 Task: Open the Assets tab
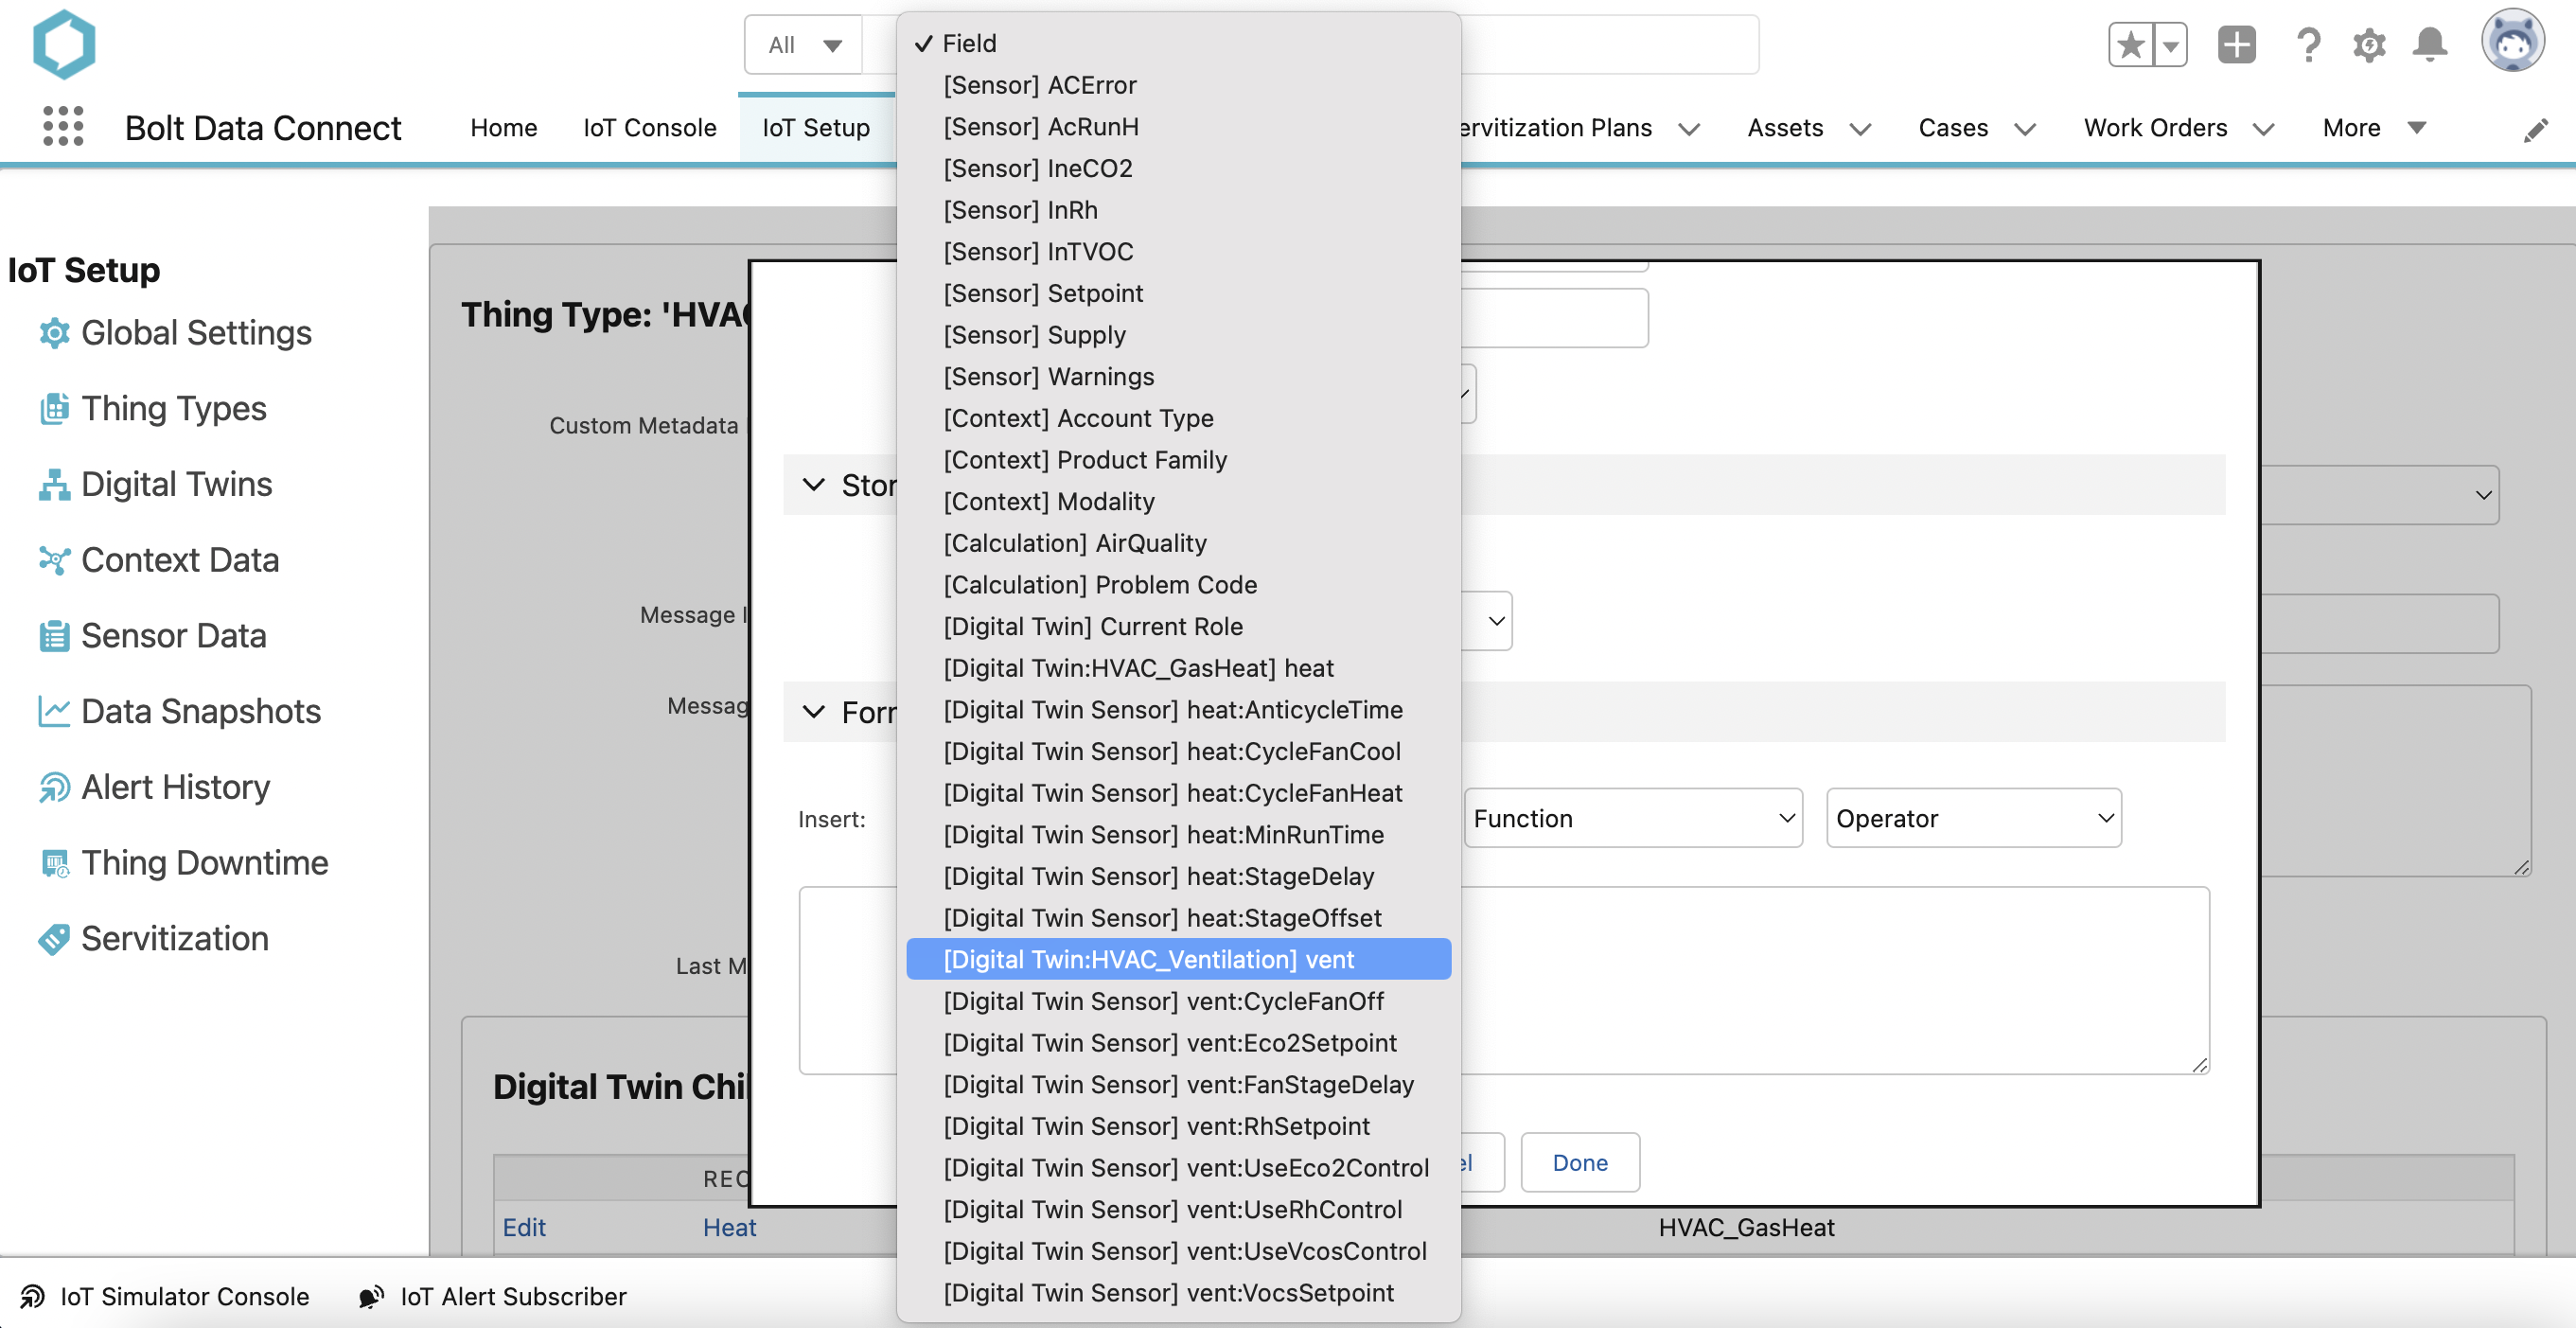[1785, 128]
